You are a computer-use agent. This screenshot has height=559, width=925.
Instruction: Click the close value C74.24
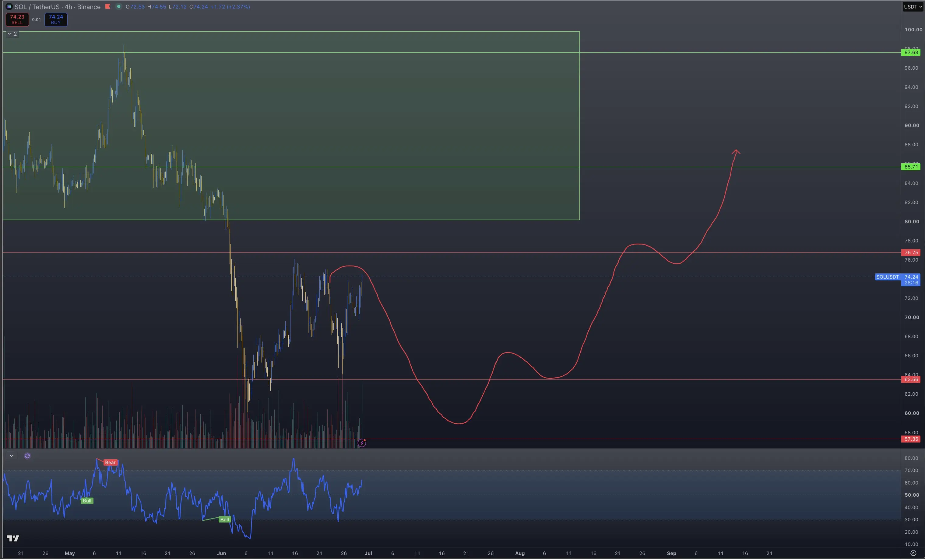click(199, 7)
